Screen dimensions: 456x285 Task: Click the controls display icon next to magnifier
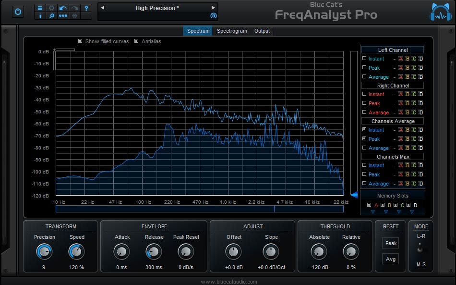pyautogui.click(x=63, y=16)
